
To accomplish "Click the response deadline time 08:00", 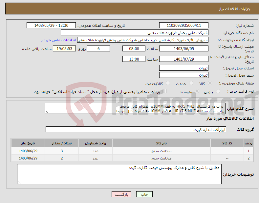I will (x=134, y=48).
